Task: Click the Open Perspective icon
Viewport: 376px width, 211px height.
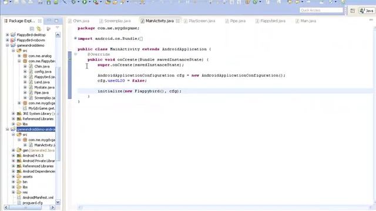Action: 352,11
